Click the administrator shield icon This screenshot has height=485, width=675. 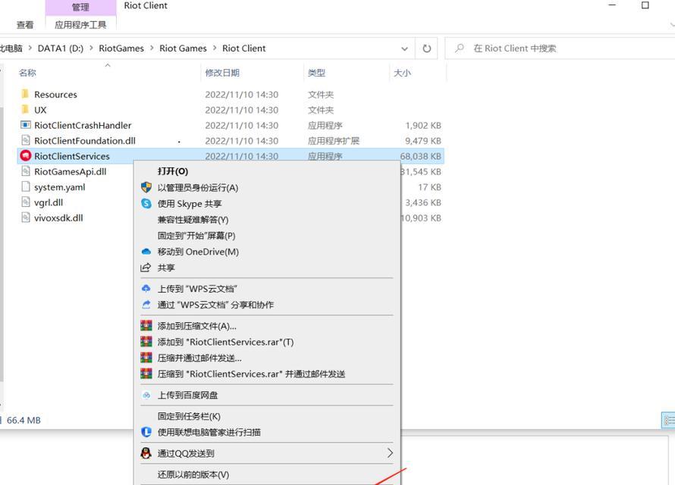pyautogui.click(x=146, y=187)
